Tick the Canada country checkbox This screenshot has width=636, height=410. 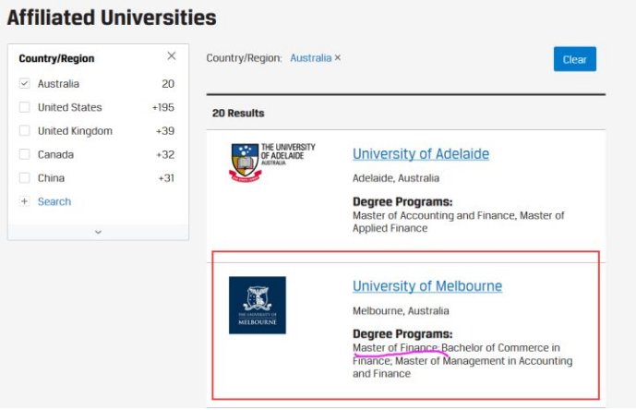(x=25, y=154)
